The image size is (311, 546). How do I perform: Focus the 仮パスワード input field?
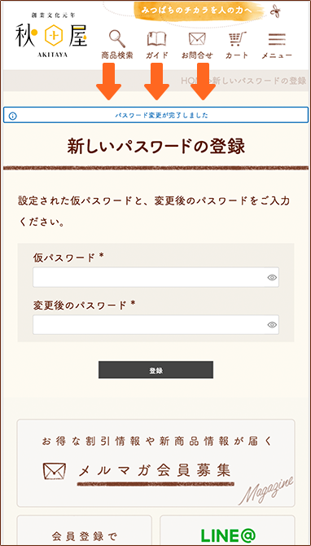click(155, 277)
